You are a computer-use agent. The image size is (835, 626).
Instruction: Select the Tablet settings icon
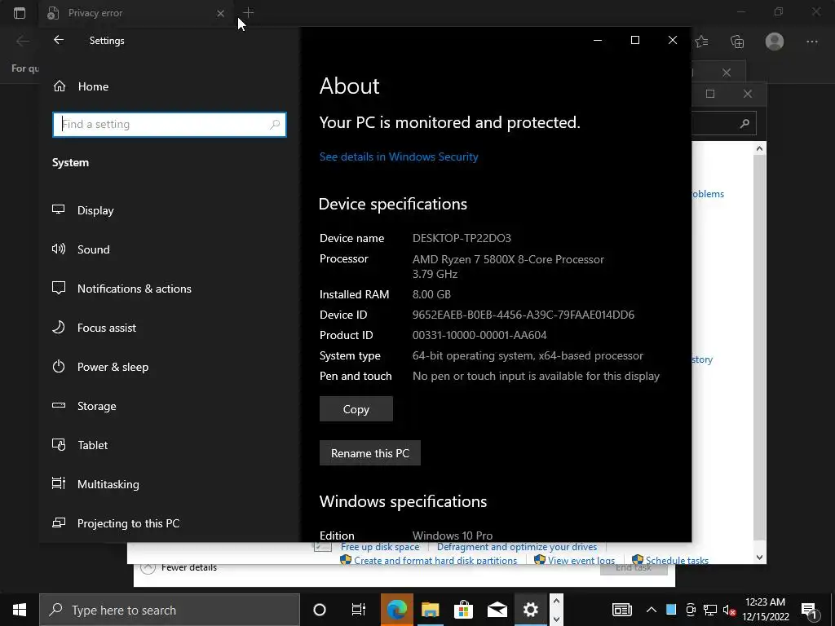pos(59,444)
